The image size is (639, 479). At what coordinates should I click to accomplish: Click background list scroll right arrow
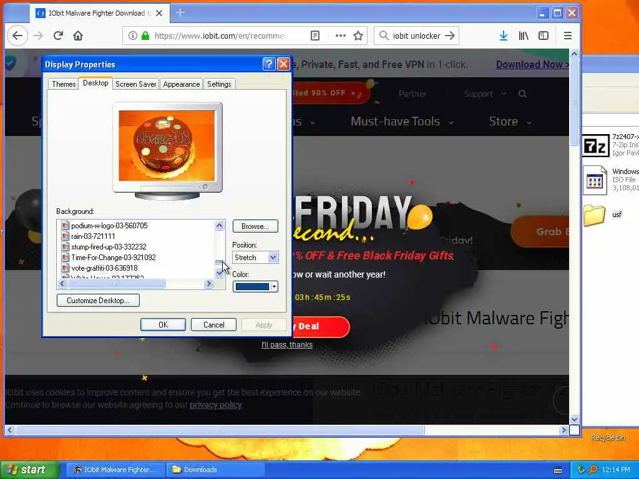208,284
